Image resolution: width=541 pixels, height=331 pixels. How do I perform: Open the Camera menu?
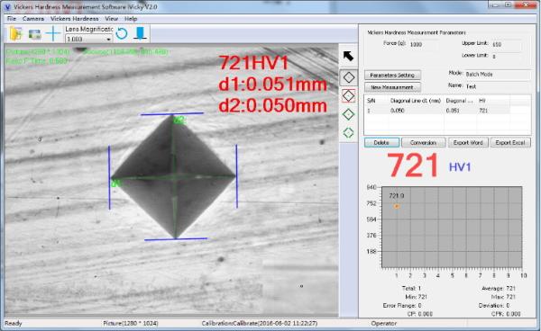tap(33, 19)
